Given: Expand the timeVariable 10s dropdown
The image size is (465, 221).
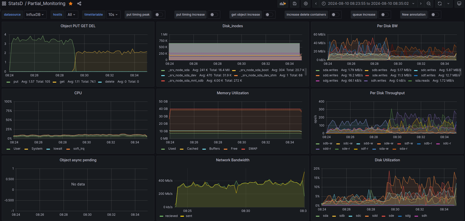Looking at the screenshot, I should pyautogui.click(x=113, y=15).
